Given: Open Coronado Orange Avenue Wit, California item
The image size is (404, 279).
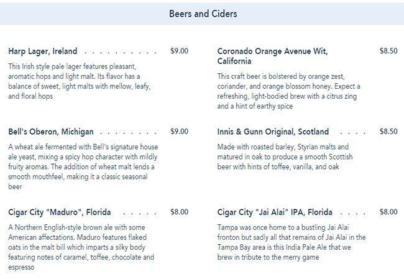Looking at the screenshot, I should pos(272,56).
